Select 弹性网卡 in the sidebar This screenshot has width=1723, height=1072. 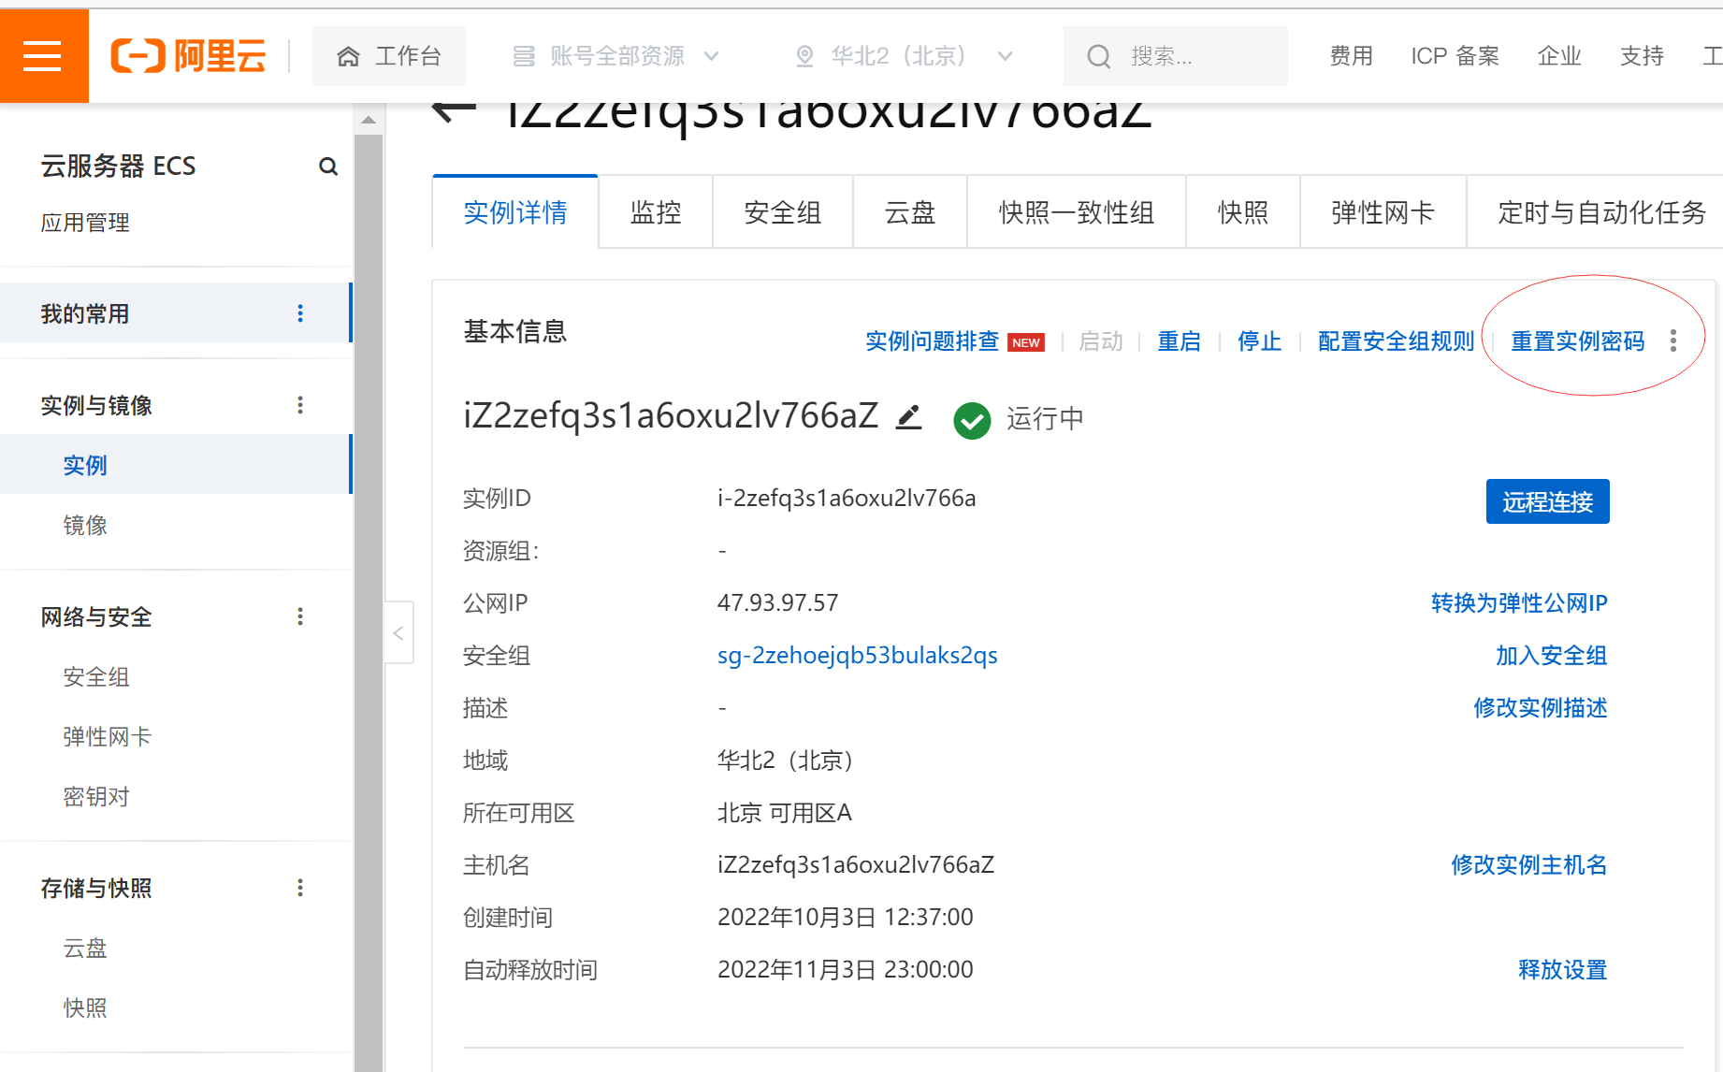(x=108, y=737)
